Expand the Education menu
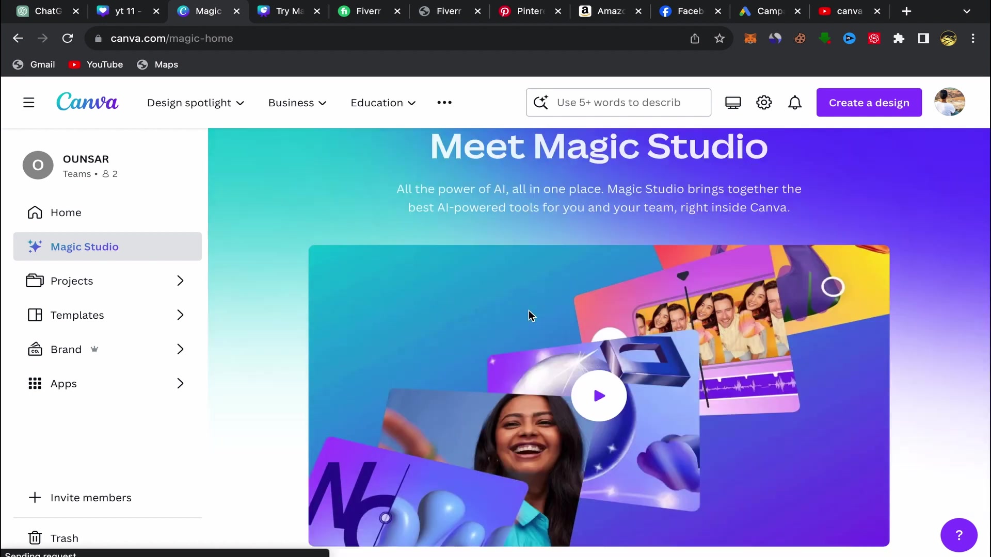Image resolution: width=991 pixels, height=557 pixels. click(383, 103)
